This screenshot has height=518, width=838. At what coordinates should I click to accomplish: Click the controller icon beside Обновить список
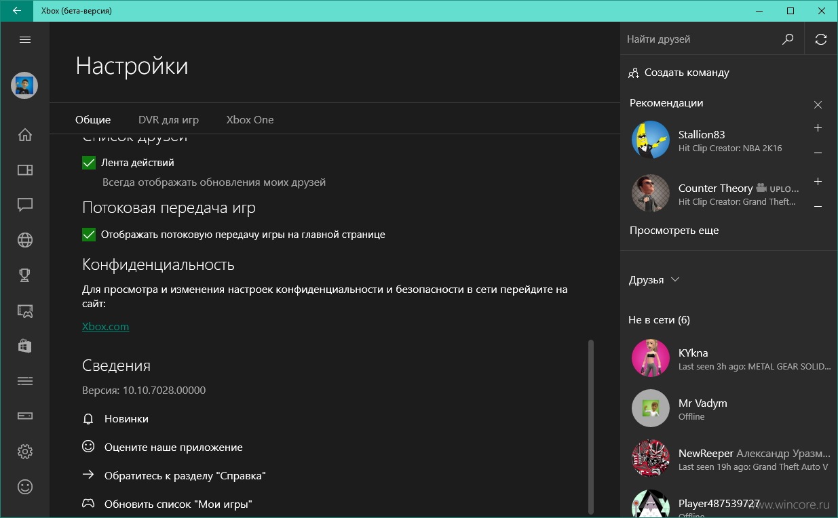point(88,504)
